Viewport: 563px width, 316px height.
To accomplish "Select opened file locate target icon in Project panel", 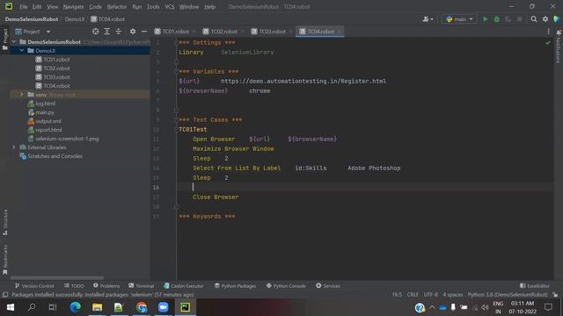I will [95, 32].
